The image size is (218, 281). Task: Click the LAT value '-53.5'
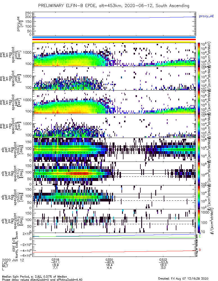(163, 262)
